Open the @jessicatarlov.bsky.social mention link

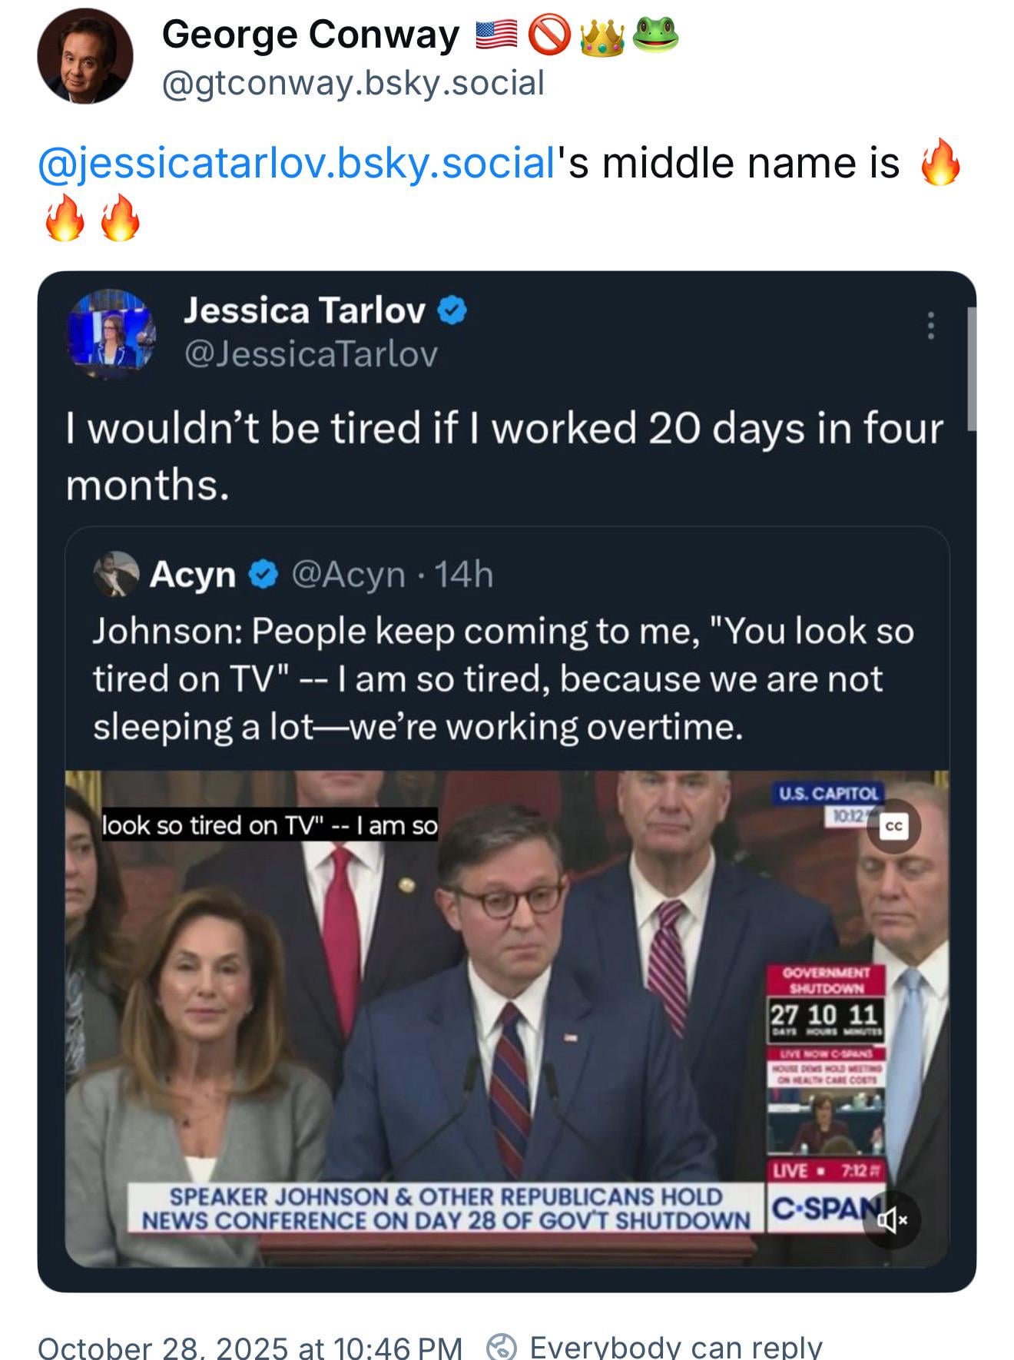click(297, 163)
